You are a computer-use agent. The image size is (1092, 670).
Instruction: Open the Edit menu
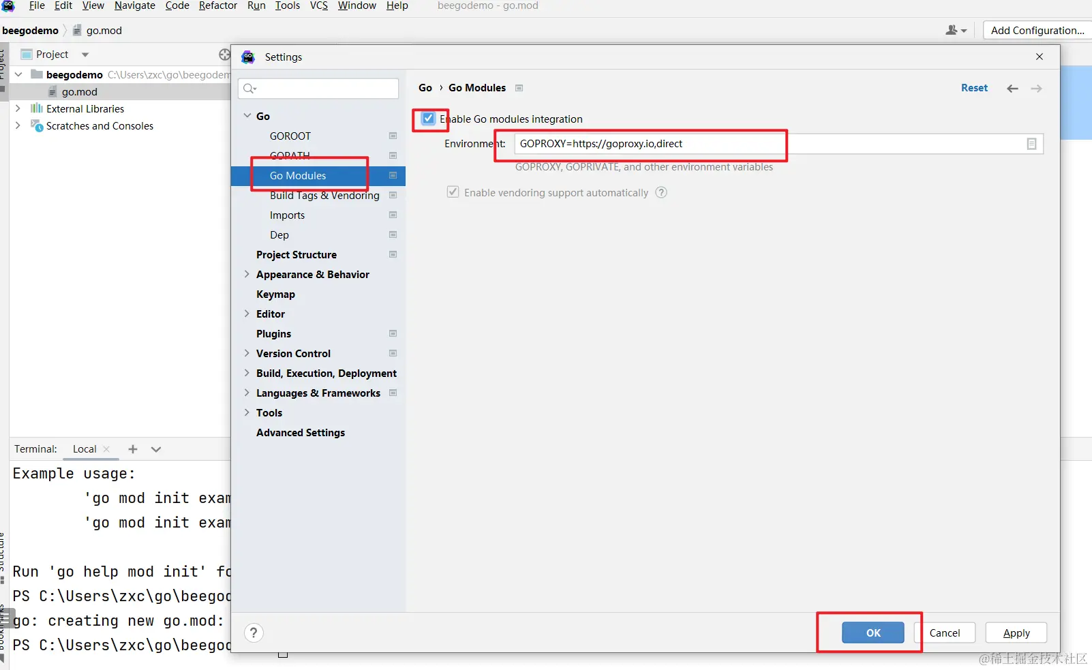point(63,5)
